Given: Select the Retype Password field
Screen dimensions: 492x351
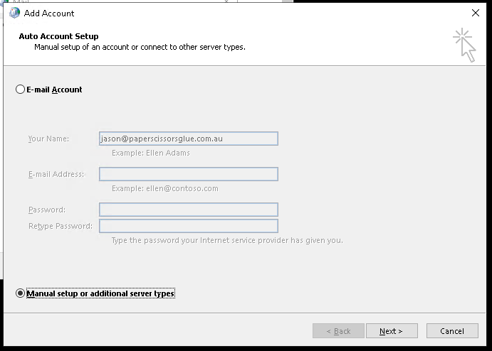Looking at the screenshot, I should click(188, 226).
